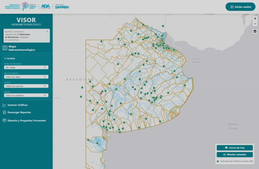Click the Descargar Reportes document icon
The image size is (259, 169).
tap(4, 112)
